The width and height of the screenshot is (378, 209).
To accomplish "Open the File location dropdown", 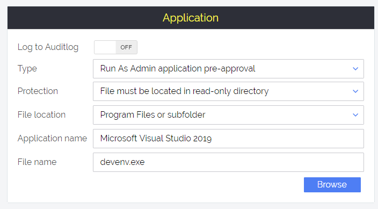I will coord(228,115).
